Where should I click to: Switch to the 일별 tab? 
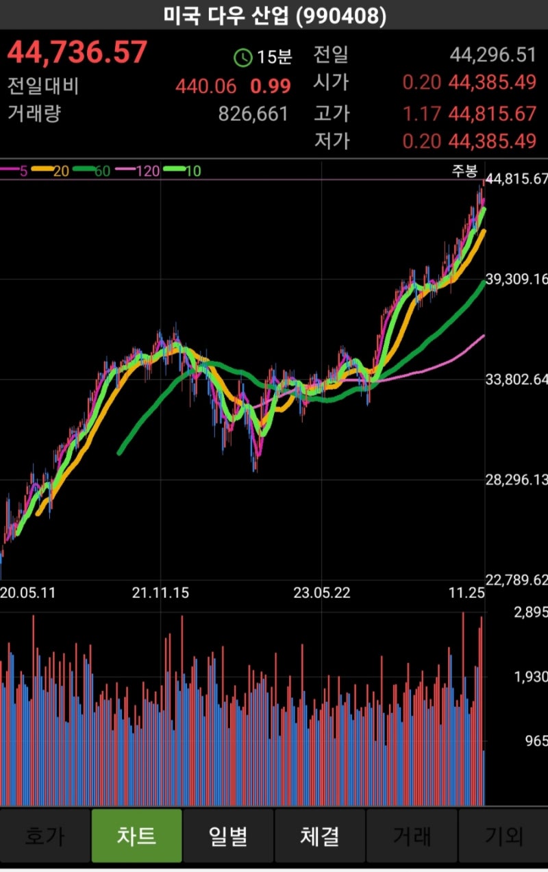click(x=228, y=836)
